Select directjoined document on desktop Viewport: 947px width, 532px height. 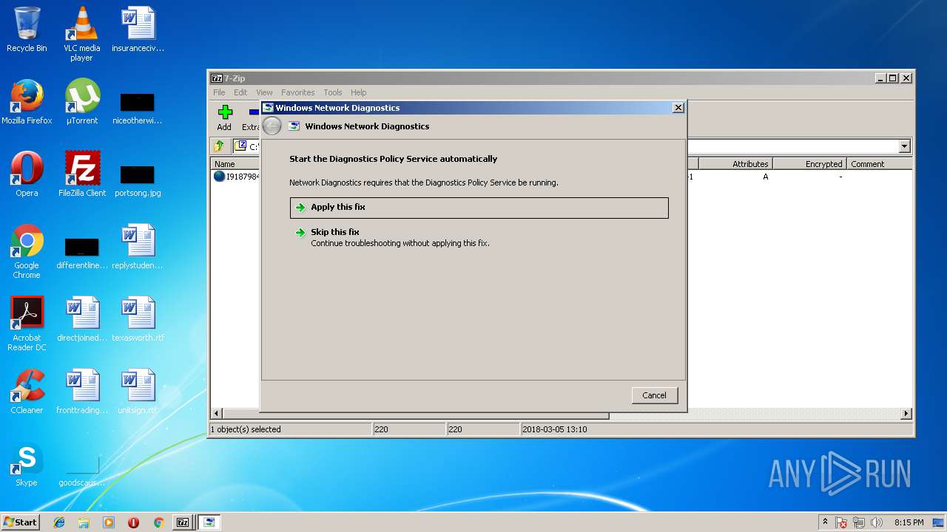[x=82, y=319]
